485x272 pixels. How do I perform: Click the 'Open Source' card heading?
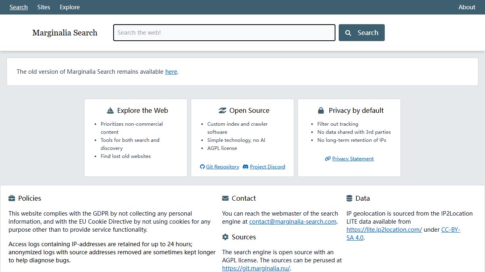[x=249, y=110]
